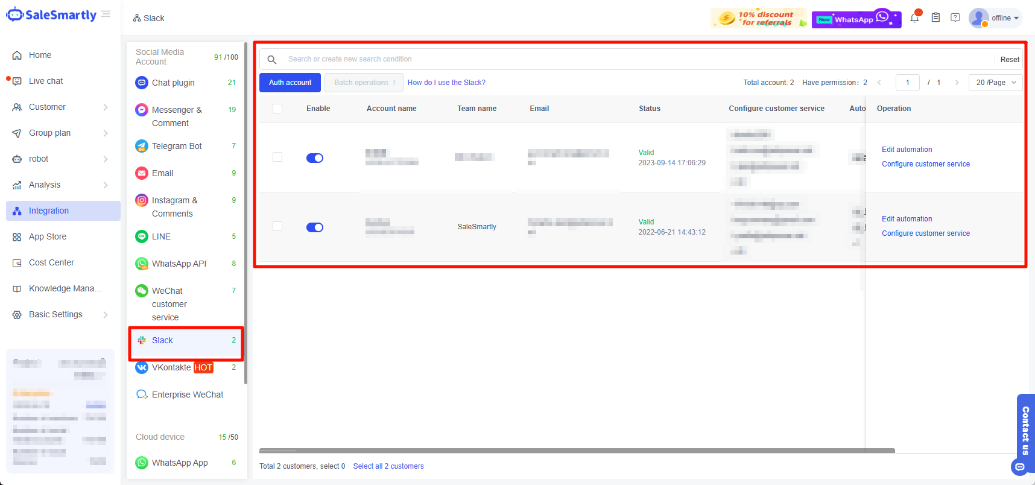Click the horizontal table scrollbar

coord(577,451)
